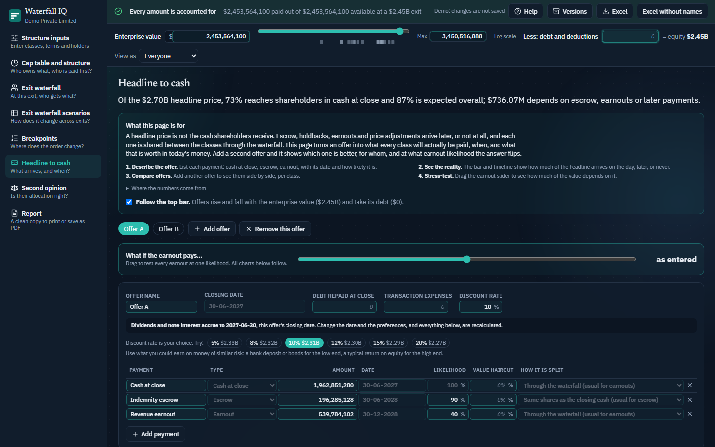Click the Offer name input field
715x447 pixels.
click(x=161, y=307)
